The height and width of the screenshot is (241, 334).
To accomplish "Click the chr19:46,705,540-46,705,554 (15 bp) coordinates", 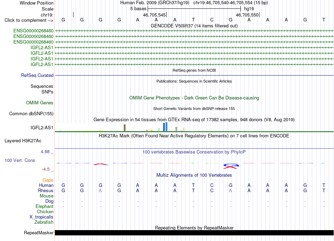I will coord(231,3).
